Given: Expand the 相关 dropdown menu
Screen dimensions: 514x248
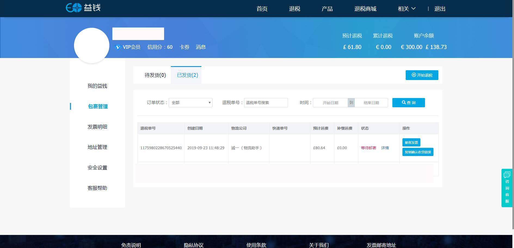Looking at the screenshot, I should click(x=407, y=9).
